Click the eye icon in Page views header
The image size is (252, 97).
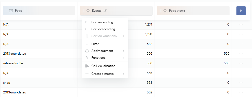point(165,11)
